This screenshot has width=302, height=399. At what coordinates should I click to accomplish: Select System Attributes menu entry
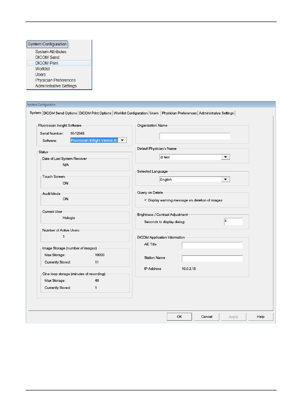tap(51, 52)
